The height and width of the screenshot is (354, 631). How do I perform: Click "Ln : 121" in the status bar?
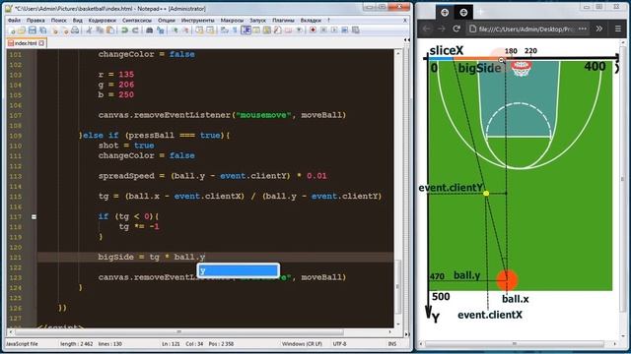click(171, 344)
